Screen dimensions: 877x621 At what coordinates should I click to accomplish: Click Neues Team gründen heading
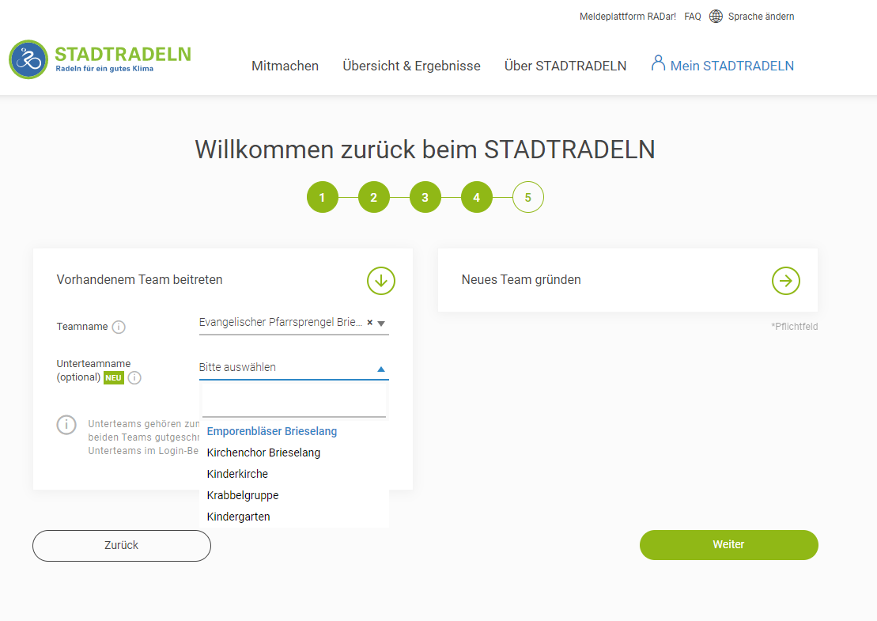[521, 280]
